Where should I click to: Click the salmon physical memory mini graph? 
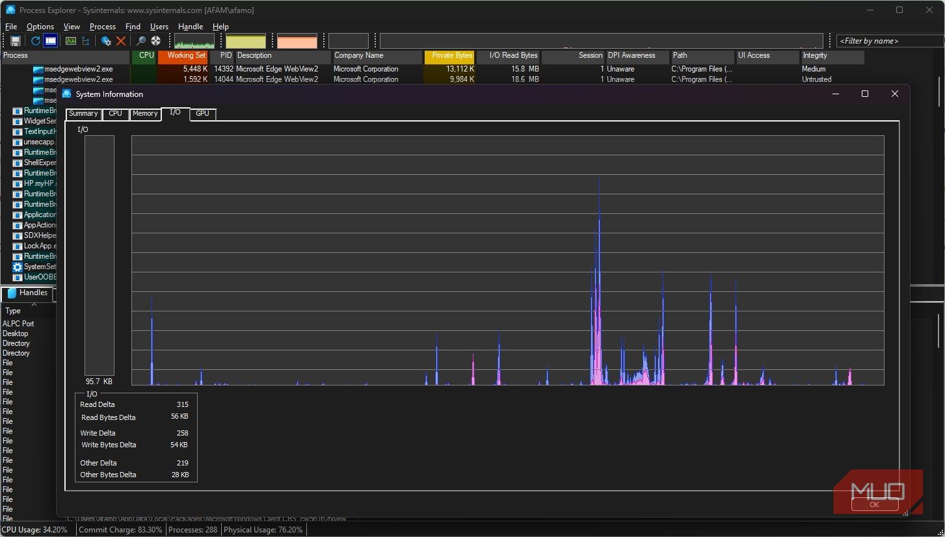(x=297, y=41)
